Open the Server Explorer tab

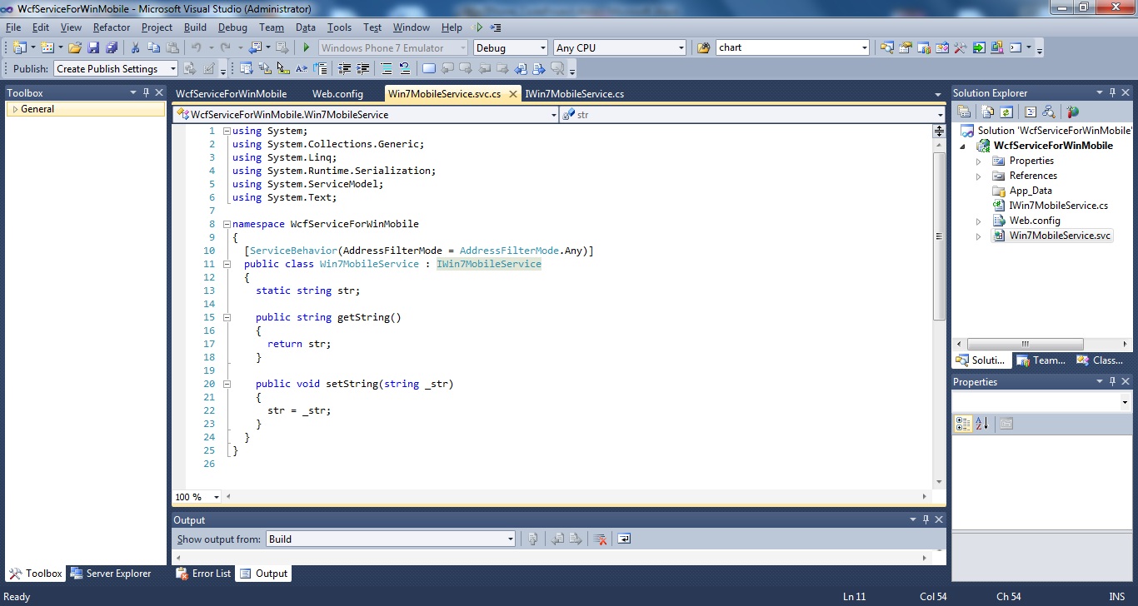[x=111, y=574]
